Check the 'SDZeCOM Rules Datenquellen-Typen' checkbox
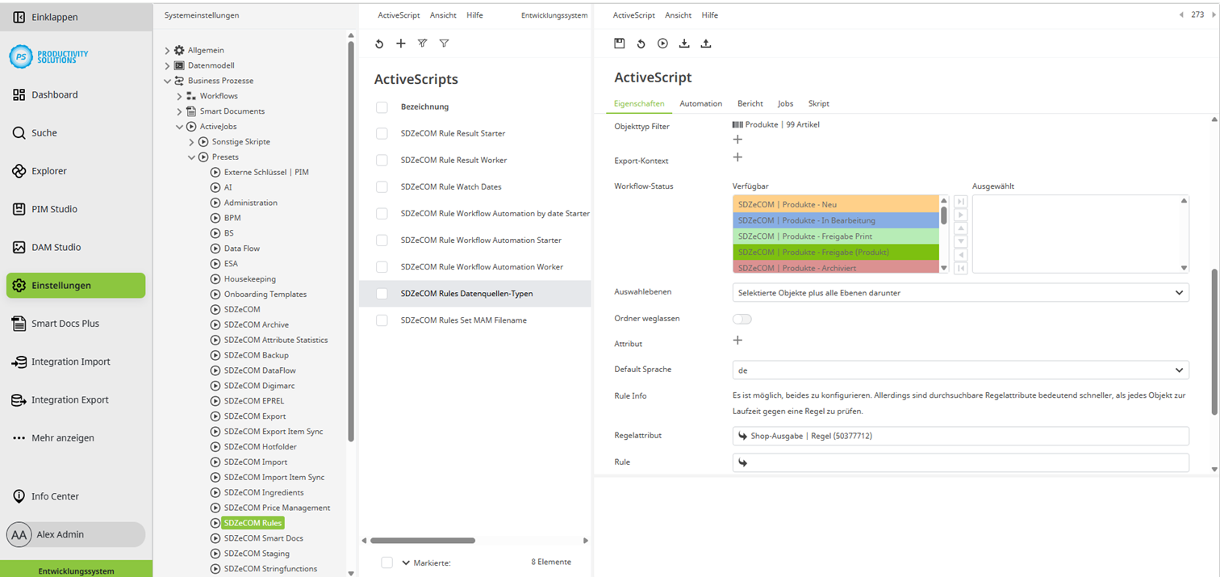The width and height of the screenshot is (1220, 577). 381,294
